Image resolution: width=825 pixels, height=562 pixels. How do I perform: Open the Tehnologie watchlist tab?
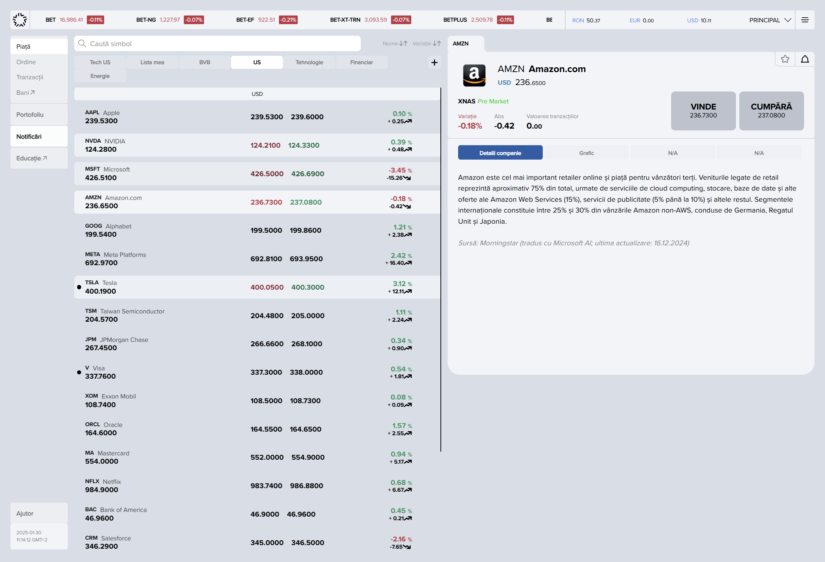coord(309,62)
